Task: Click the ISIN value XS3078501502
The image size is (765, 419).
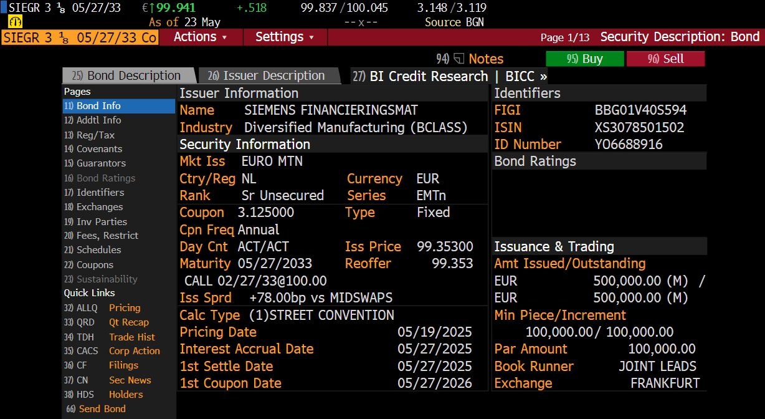Action: point(639,128)
